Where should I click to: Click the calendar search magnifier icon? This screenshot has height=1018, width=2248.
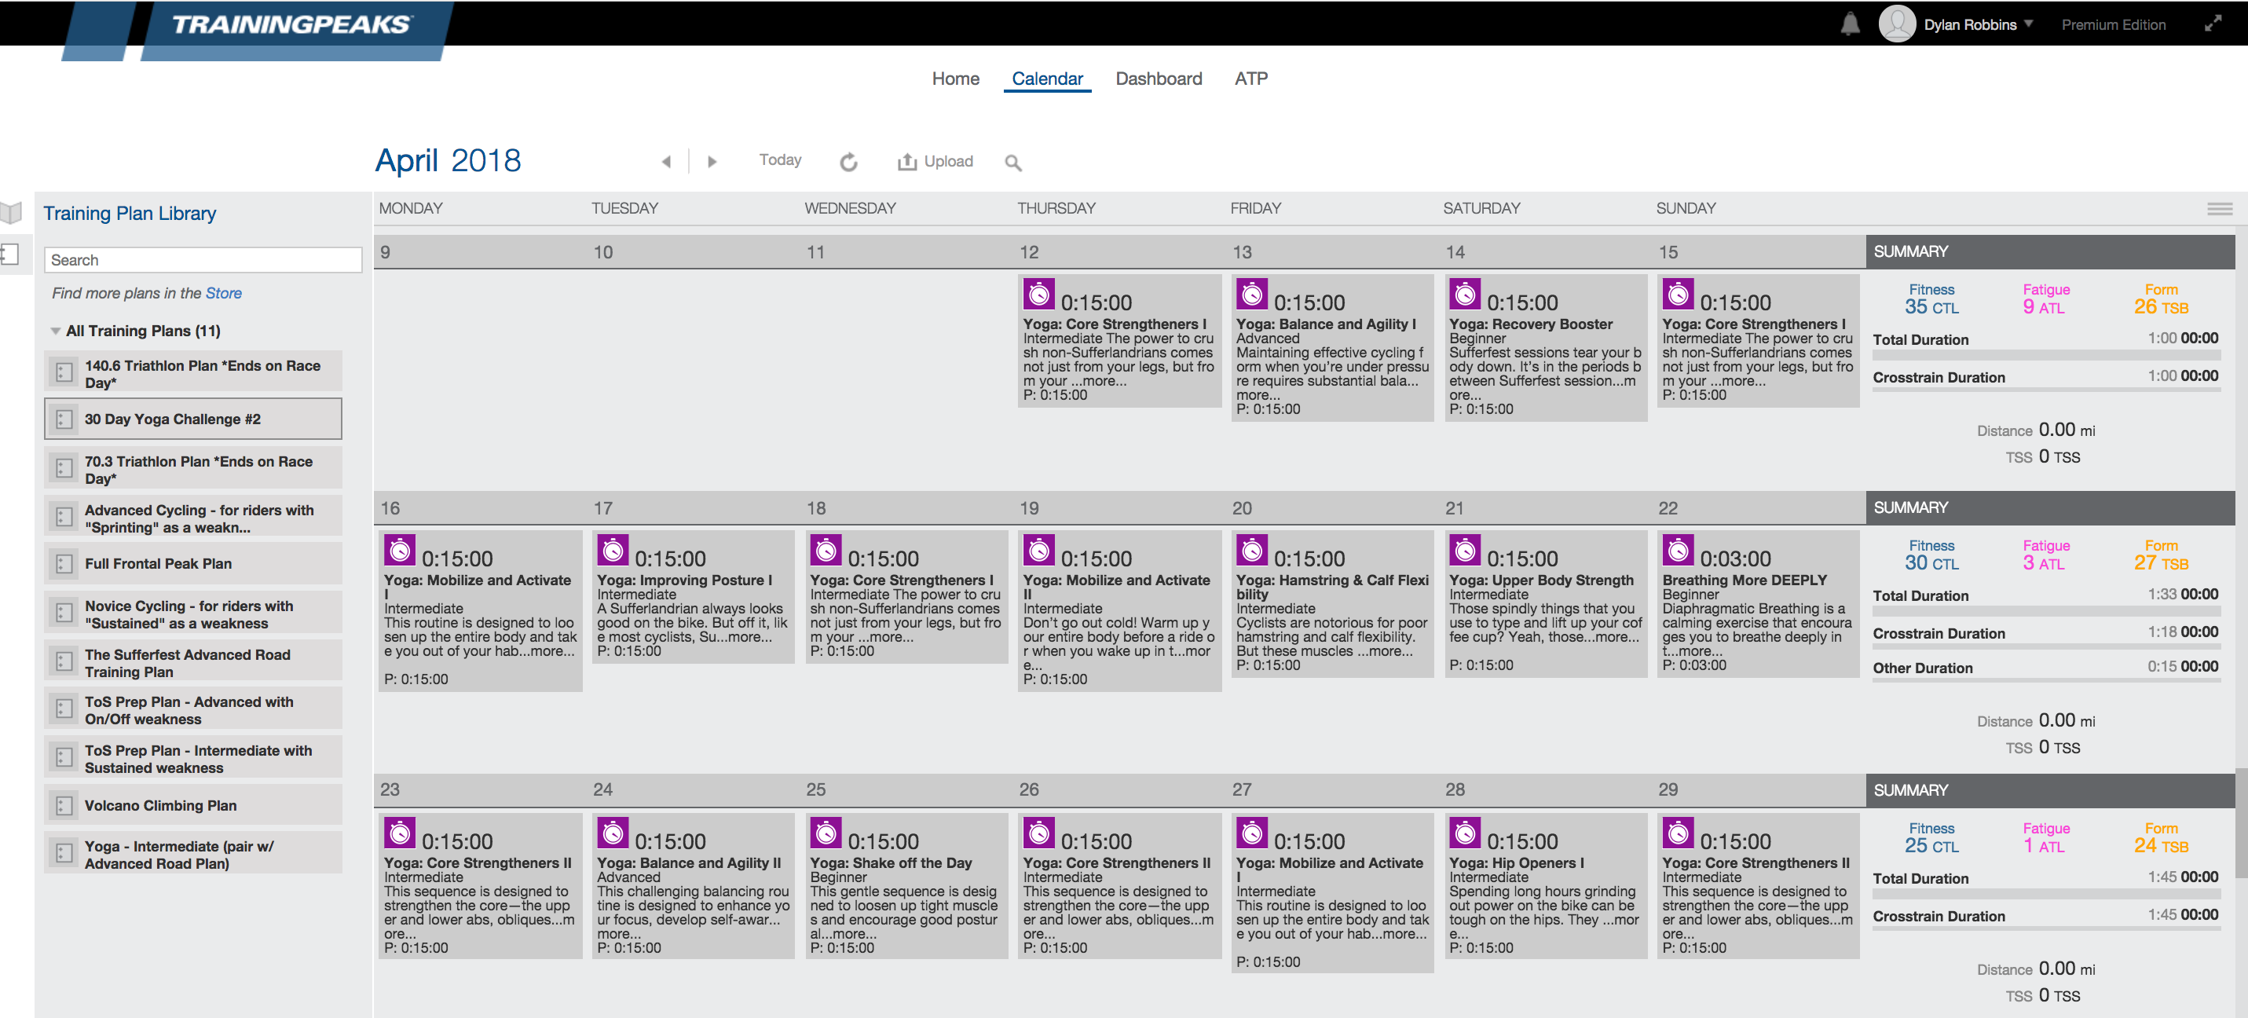(1012, 163)
